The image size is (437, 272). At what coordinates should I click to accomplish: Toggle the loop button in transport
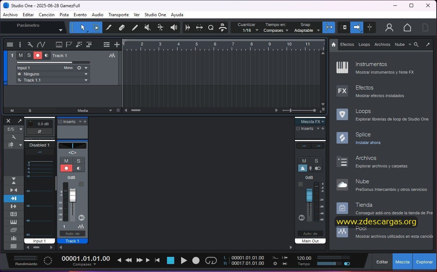point(211,260)
